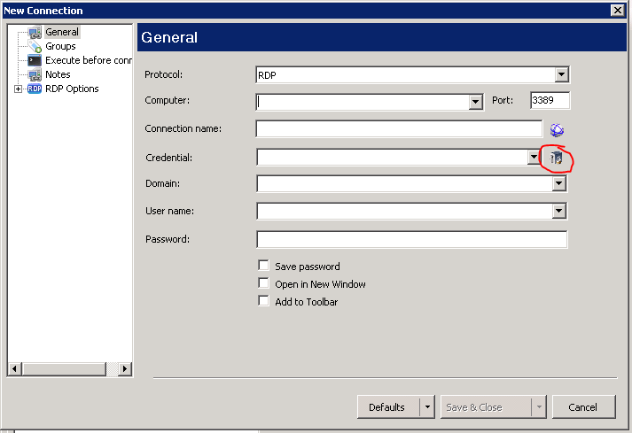This screenshot has height=433, width=632.
Task: Check the Add to Toolbar option
Action: pyautogui.click(x=263, y=300)
